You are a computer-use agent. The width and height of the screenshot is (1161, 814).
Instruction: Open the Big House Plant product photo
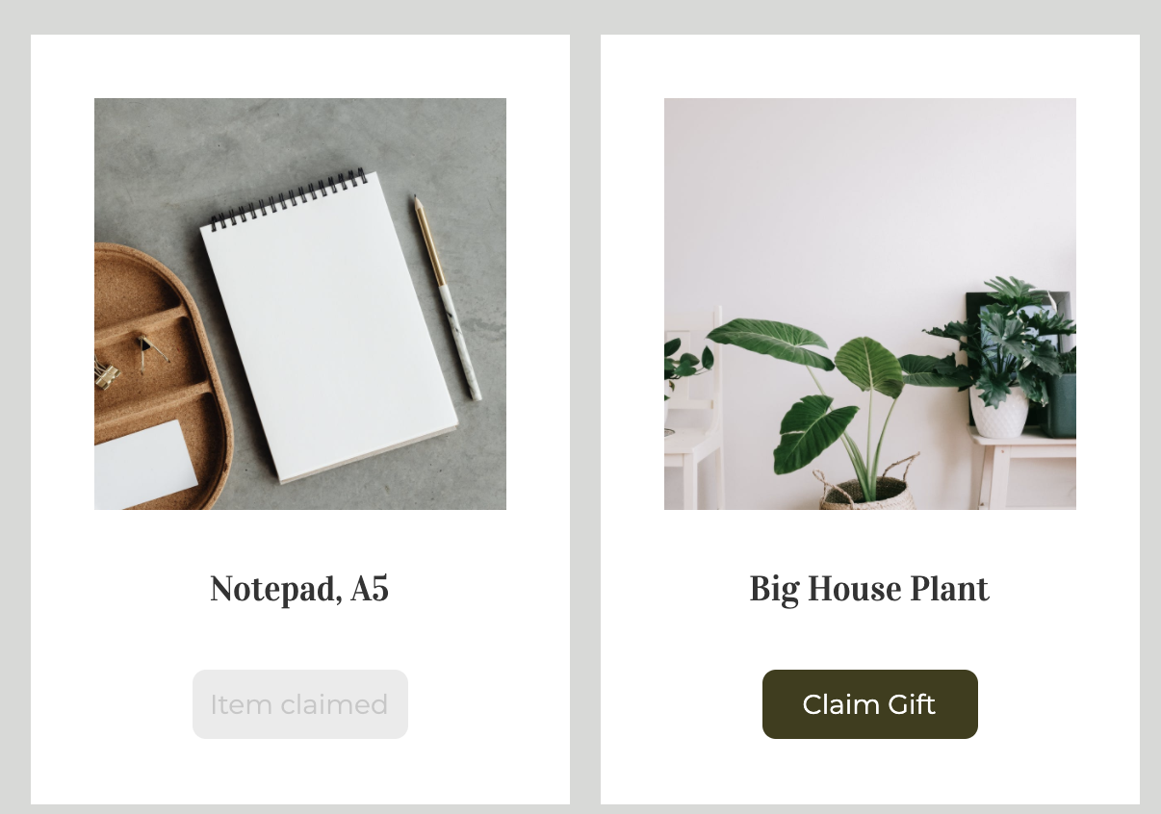[x=870, y=304]
